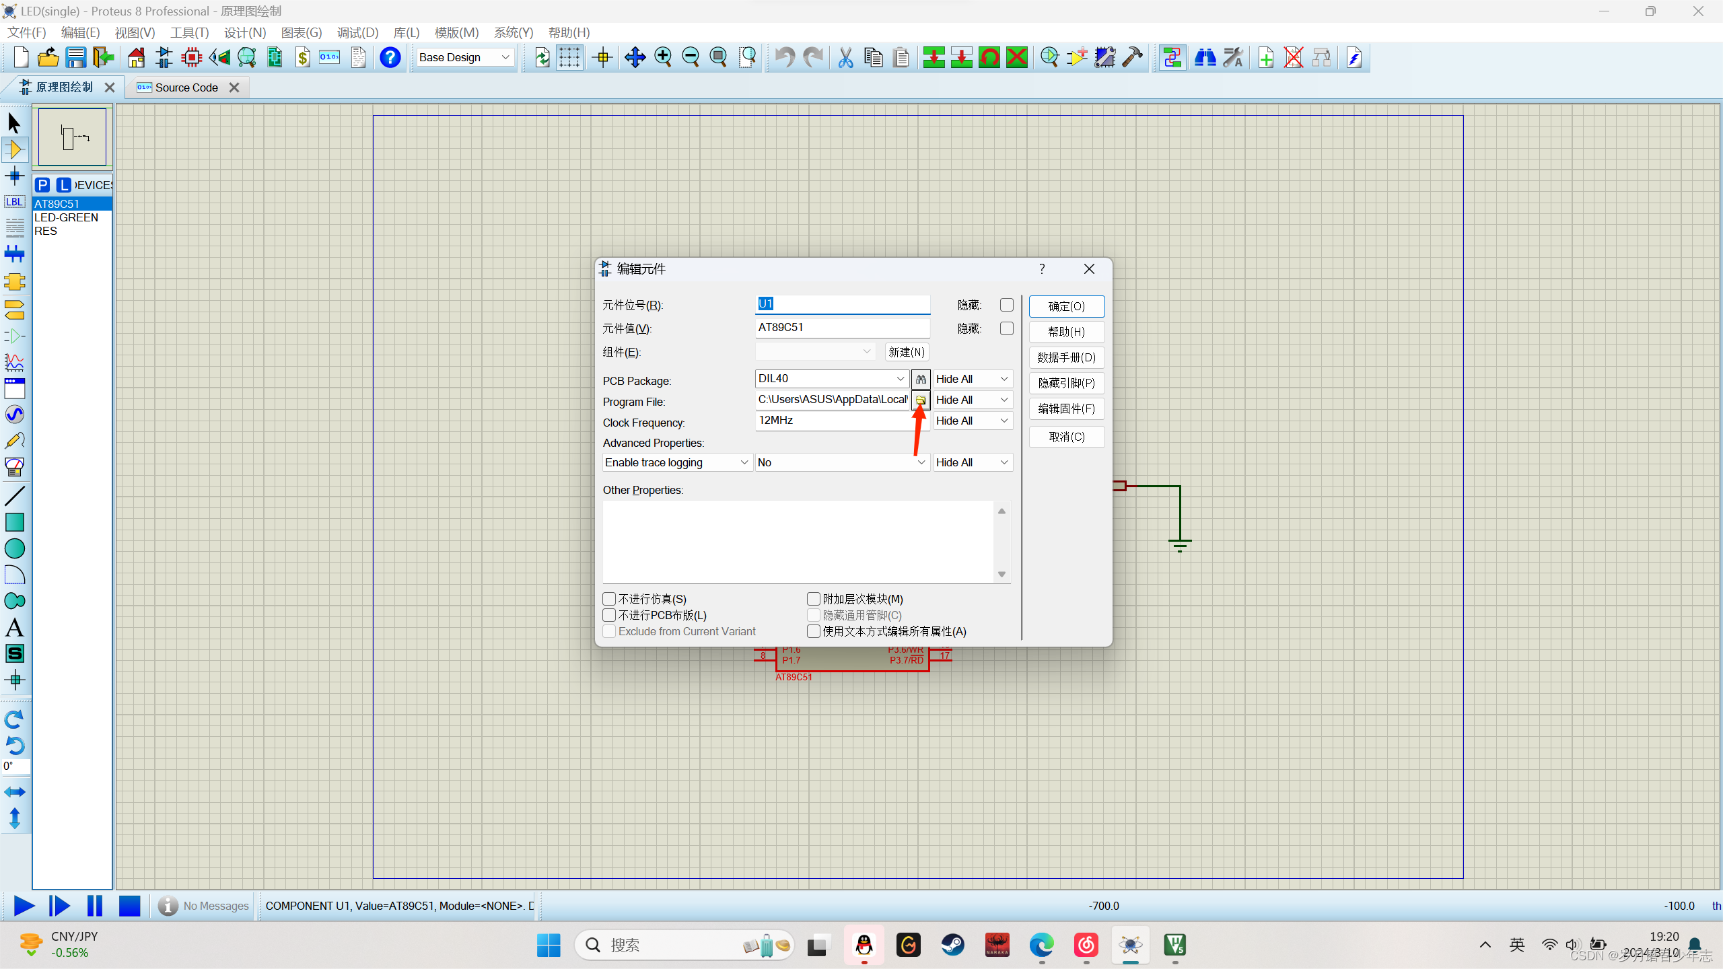1723x969 pixels.
Task: Click the 帮助(H) button
Action: pyautogui.click(x=1067, y=332)
